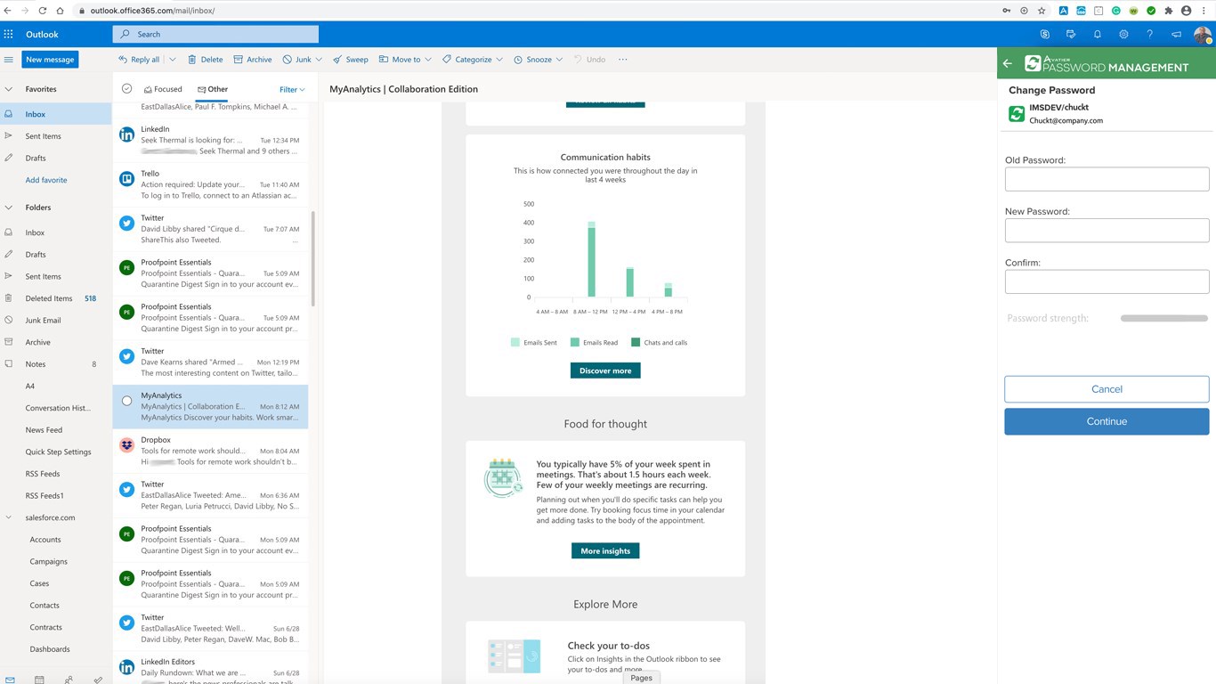Switch to the Calendar module icon
The width and height of the screenshot is (1216, 684).
click(39, 680)
